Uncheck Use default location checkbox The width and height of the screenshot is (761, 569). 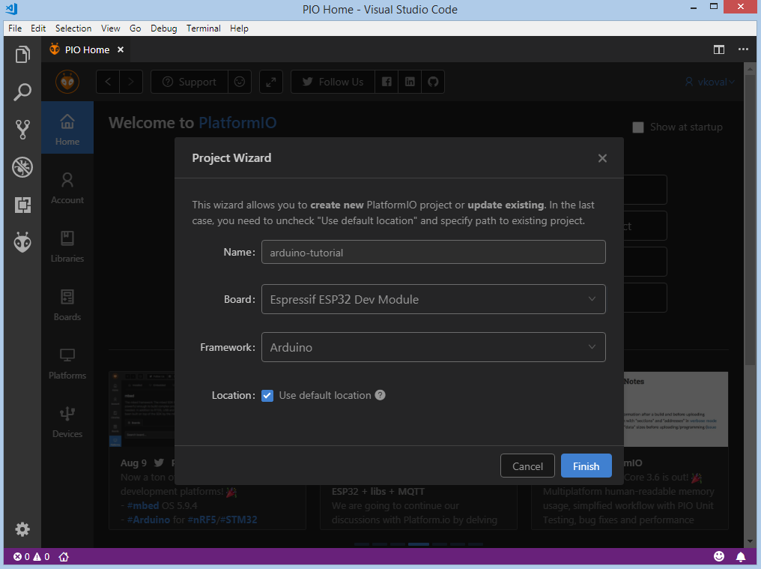267,395
